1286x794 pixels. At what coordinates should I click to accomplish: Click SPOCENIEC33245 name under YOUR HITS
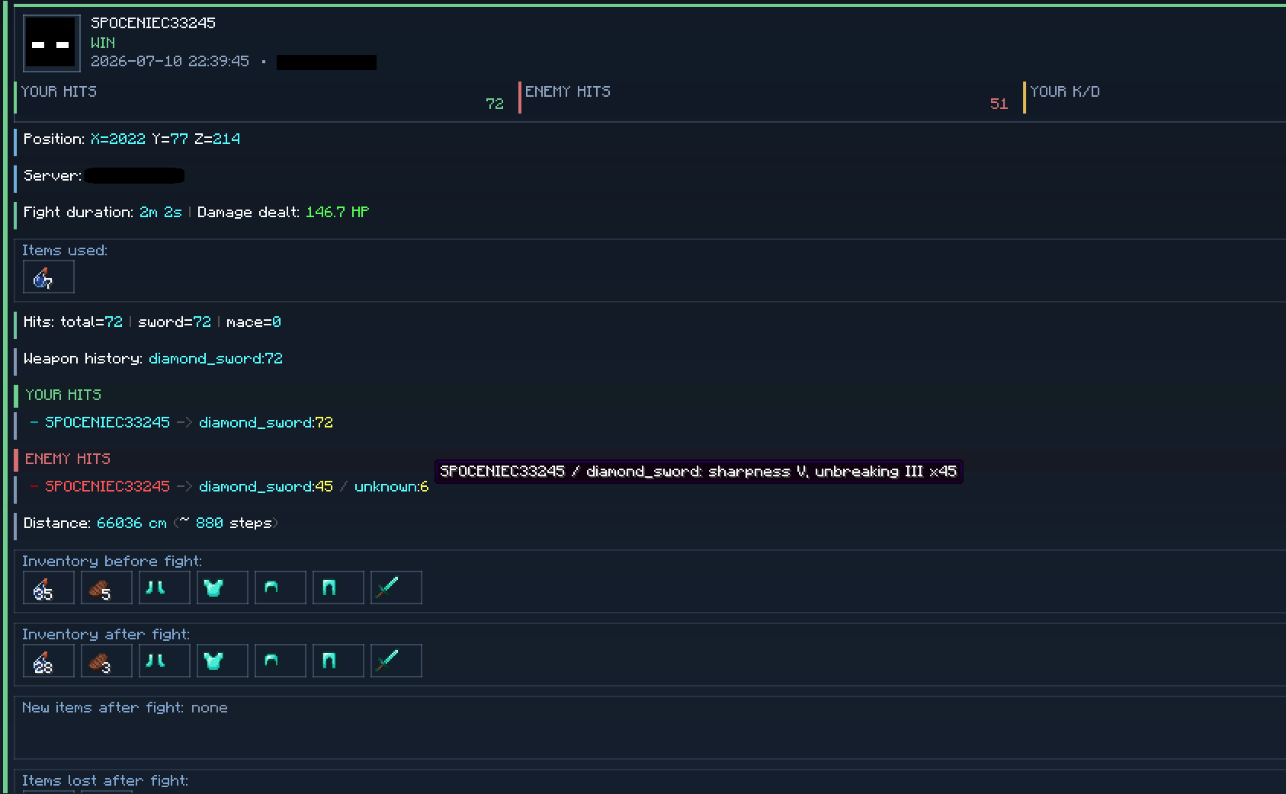pos(107,422)
